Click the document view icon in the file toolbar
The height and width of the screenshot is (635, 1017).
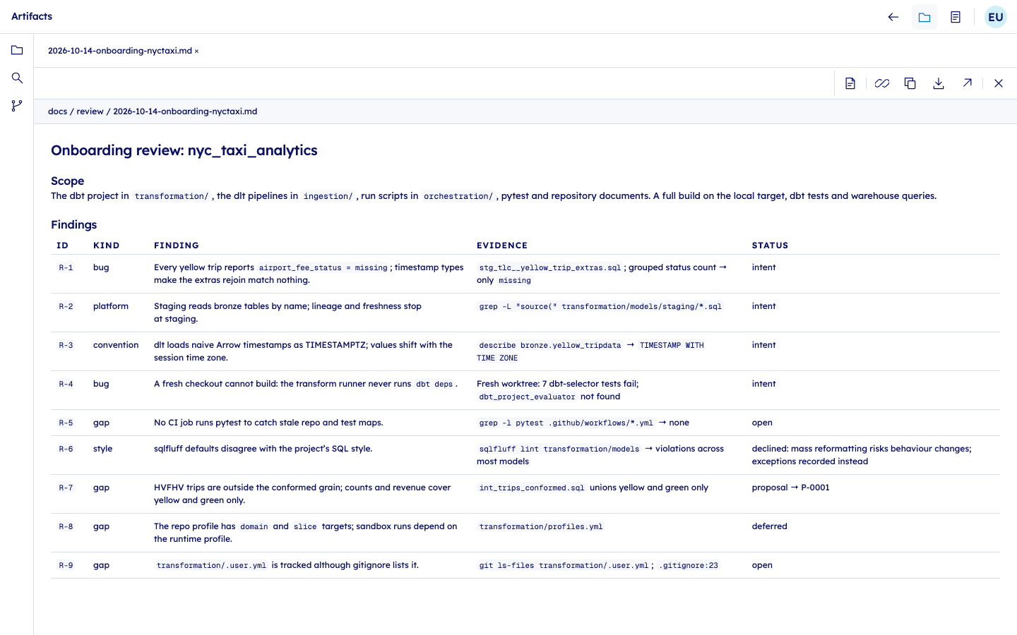850,83
